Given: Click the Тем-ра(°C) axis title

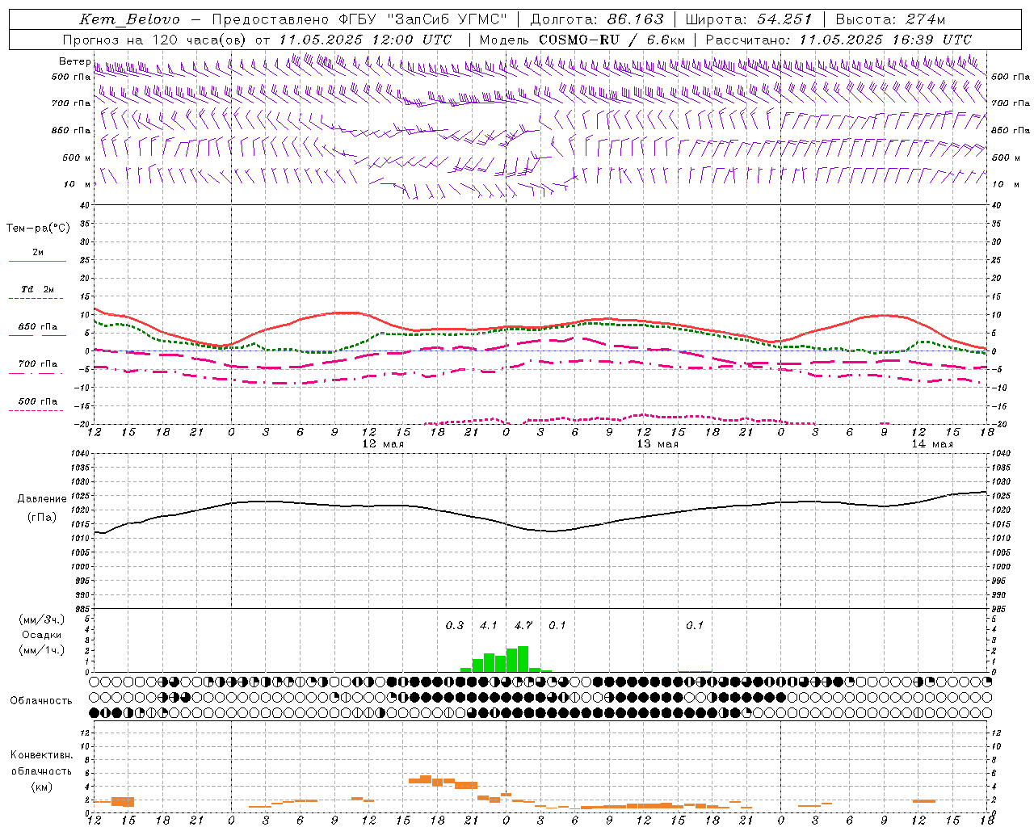Looking at the screenshot, I should point(38,229).
